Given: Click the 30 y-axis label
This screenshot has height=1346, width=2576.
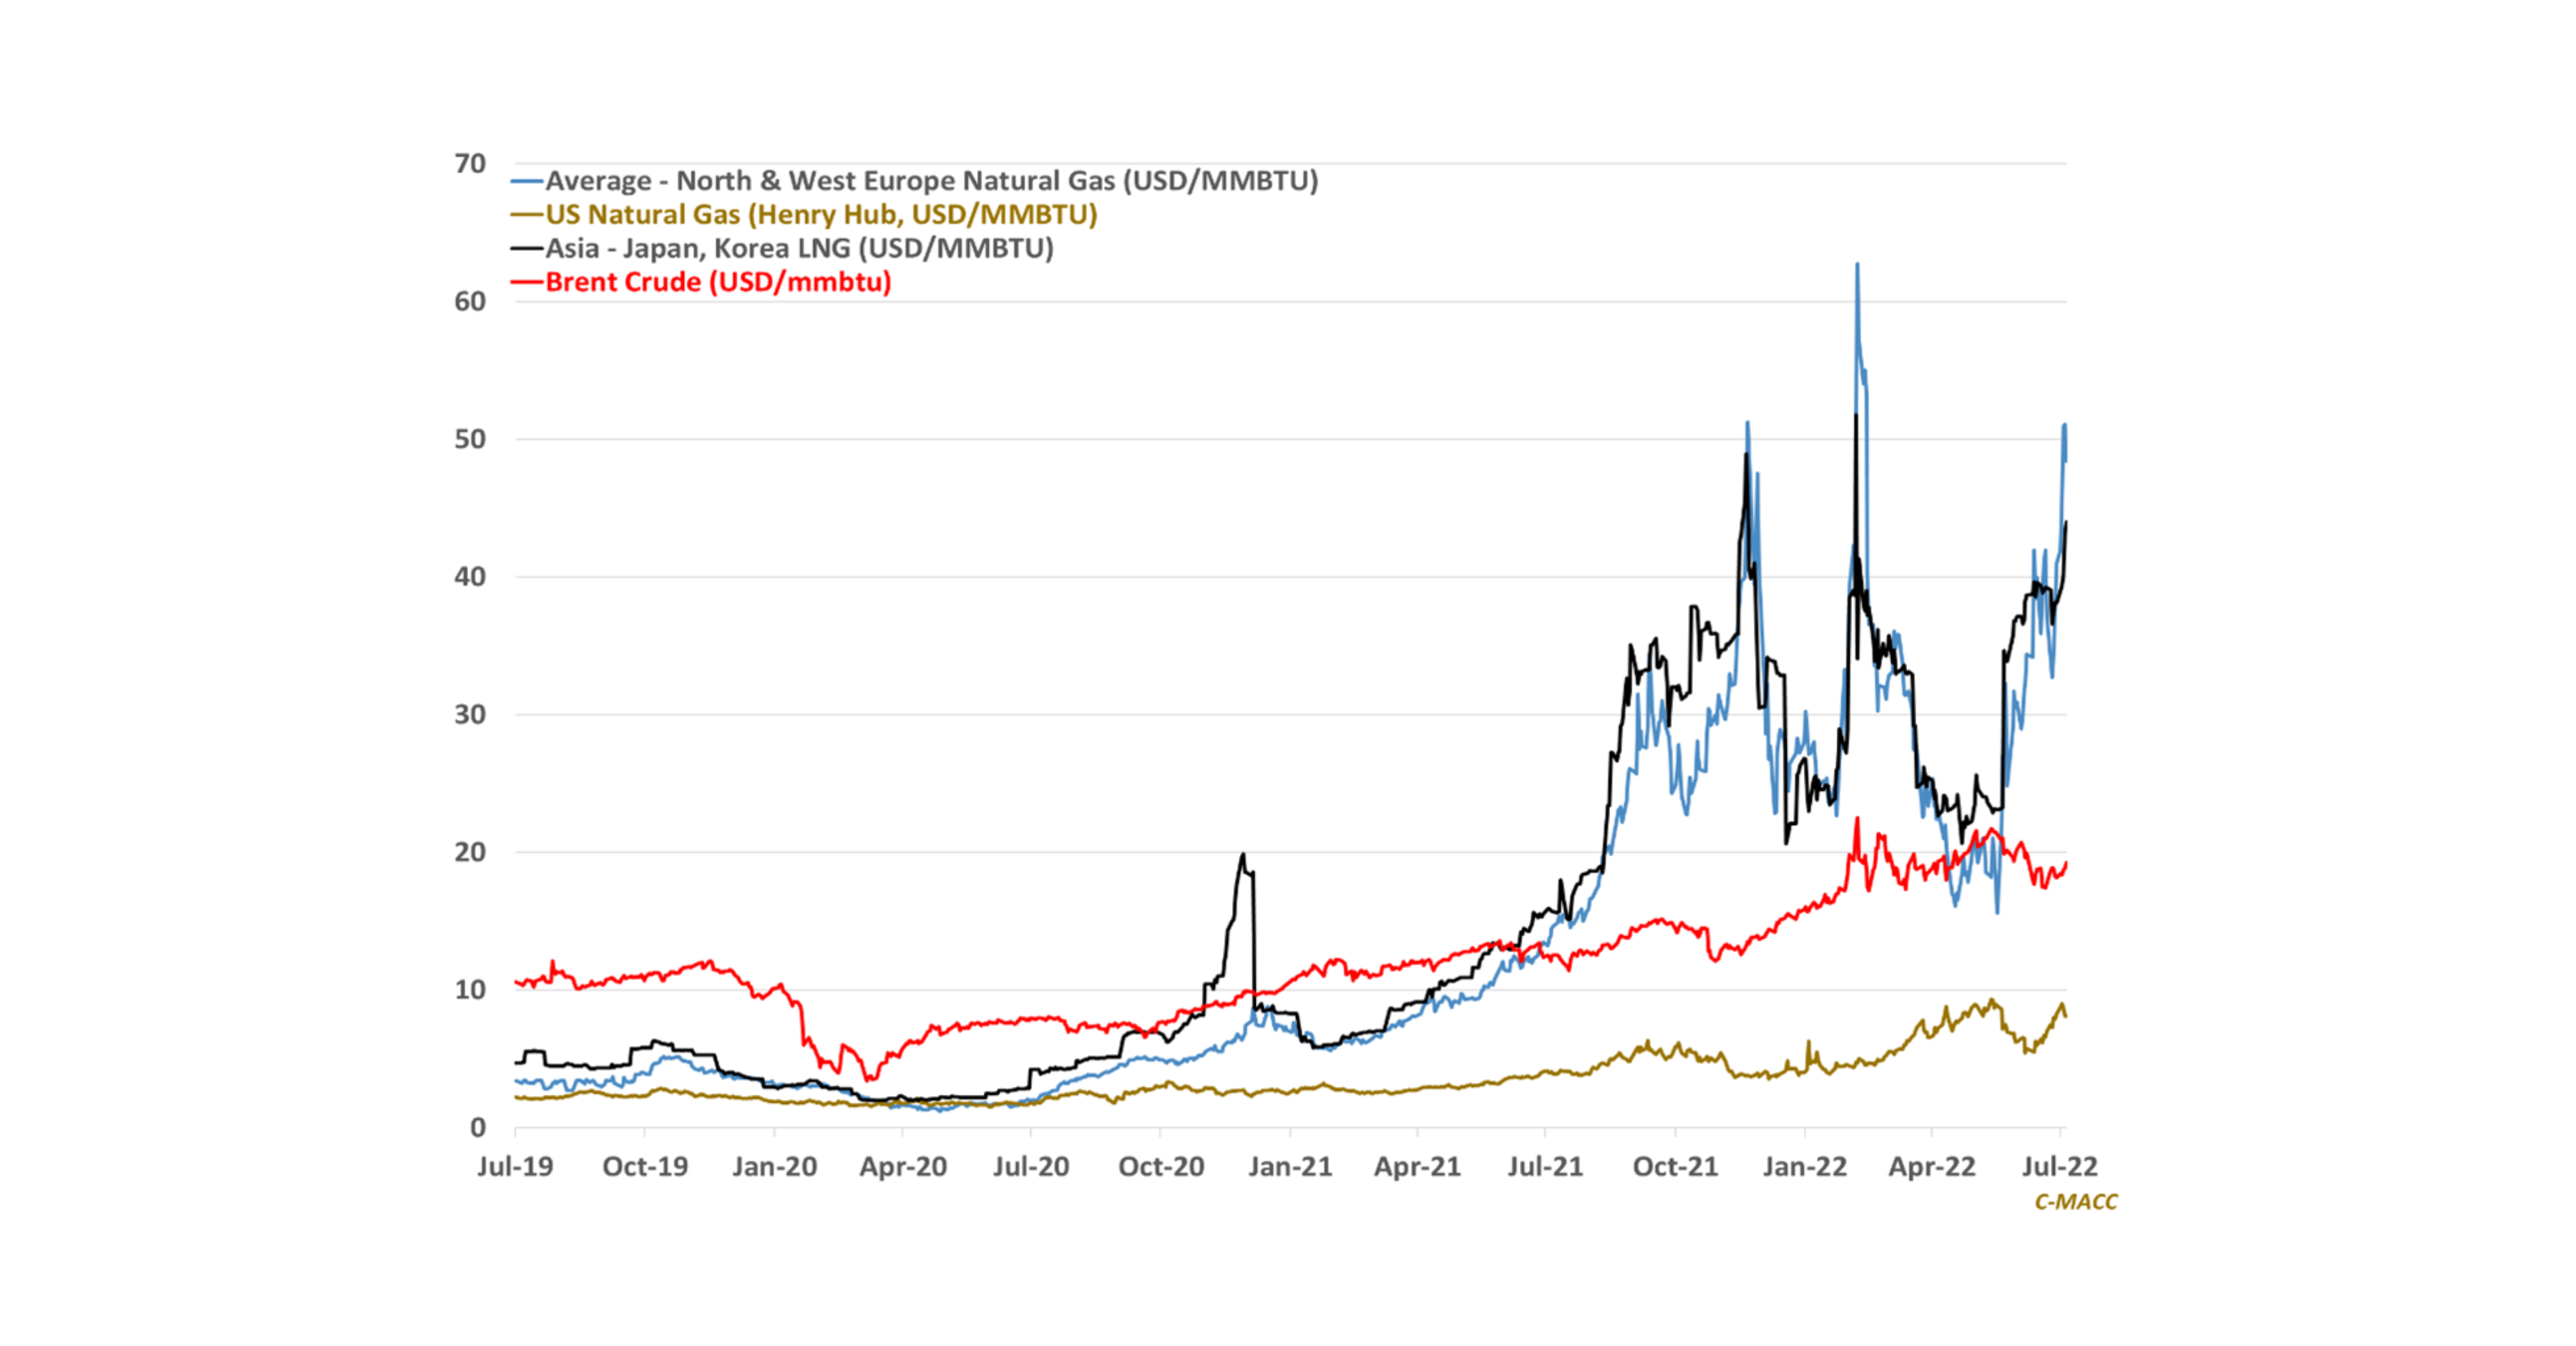Looking at the screenshot, I should 470,714.
